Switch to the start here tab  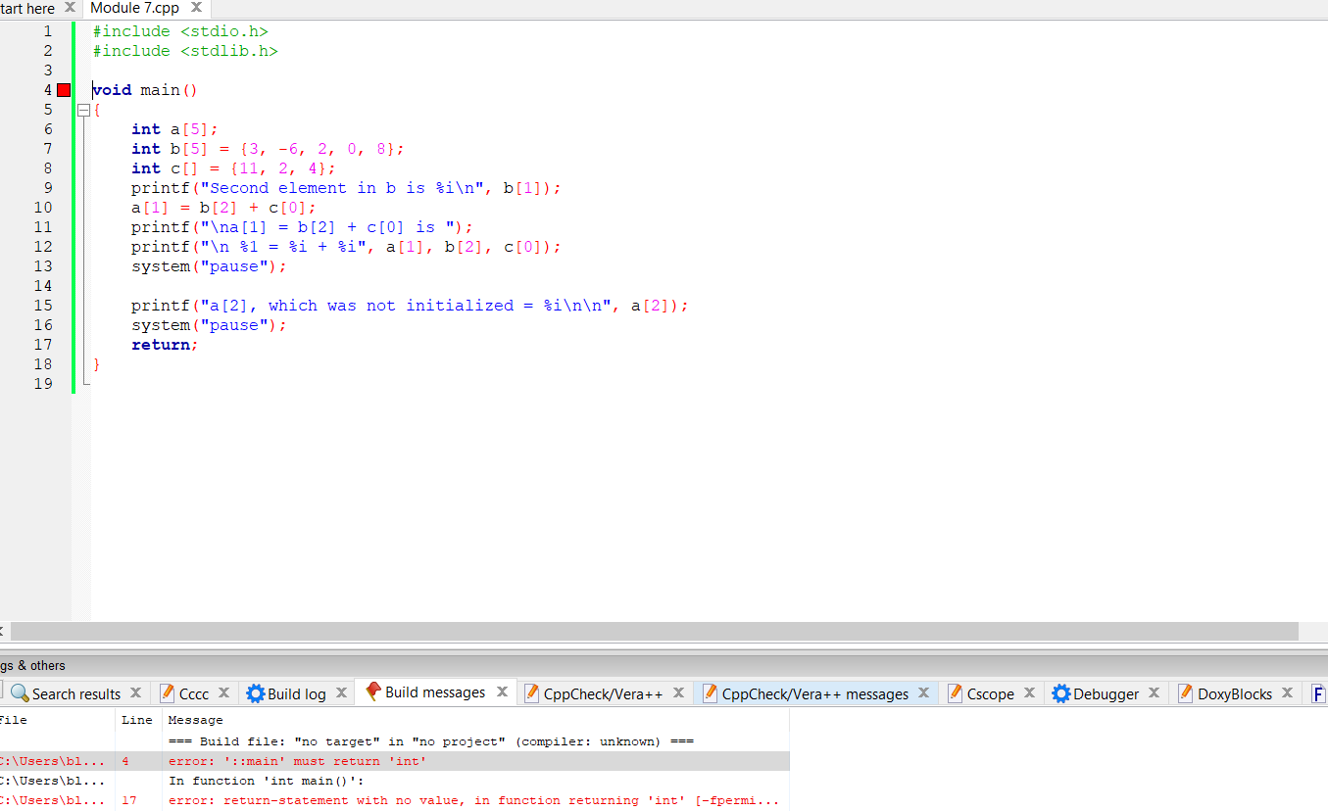click(x=29, y=8)
